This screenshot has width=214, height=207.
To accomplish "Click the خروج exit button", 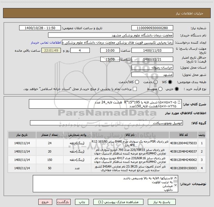I will click(x=45, y=202).
